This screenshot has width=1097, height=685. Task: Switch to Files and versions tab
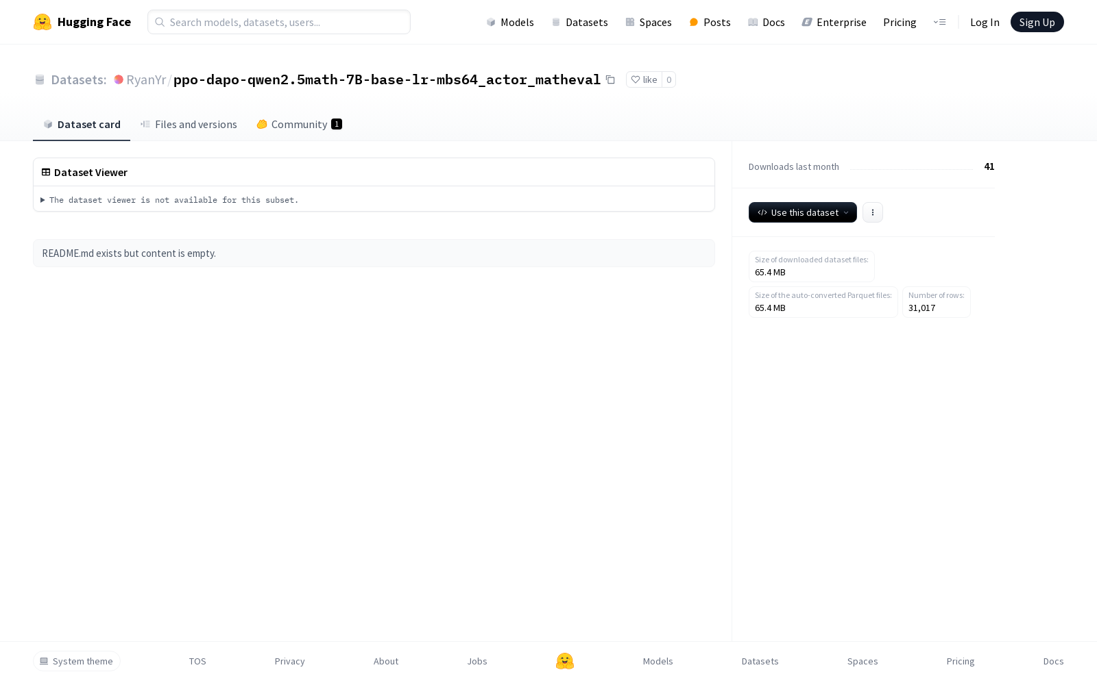pos(189,124)
